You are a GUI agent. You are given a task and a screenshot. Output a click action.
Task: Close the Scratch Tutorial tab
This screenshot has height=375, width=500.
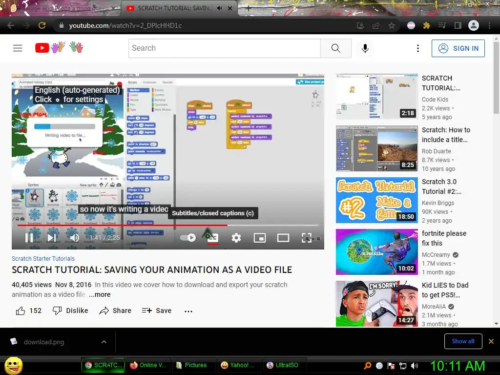(x=230, y=8)
